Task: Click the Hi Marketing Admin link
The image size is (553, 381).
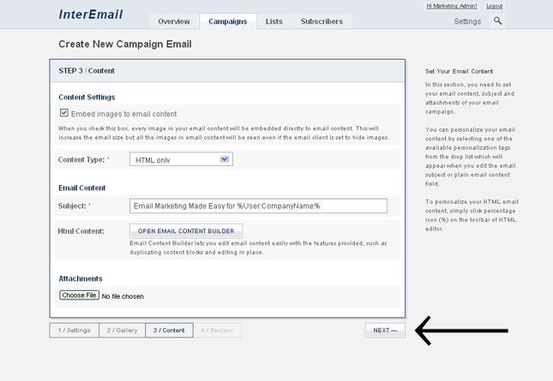Action: (x=453, y=6)
